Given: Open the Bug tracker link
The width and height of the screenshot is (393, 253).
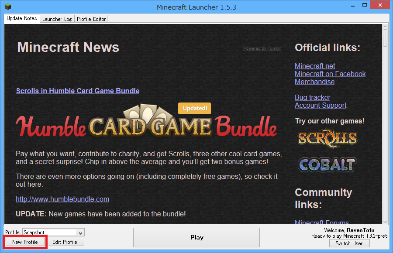Looking at the screenshot, I should pos(312,97).
